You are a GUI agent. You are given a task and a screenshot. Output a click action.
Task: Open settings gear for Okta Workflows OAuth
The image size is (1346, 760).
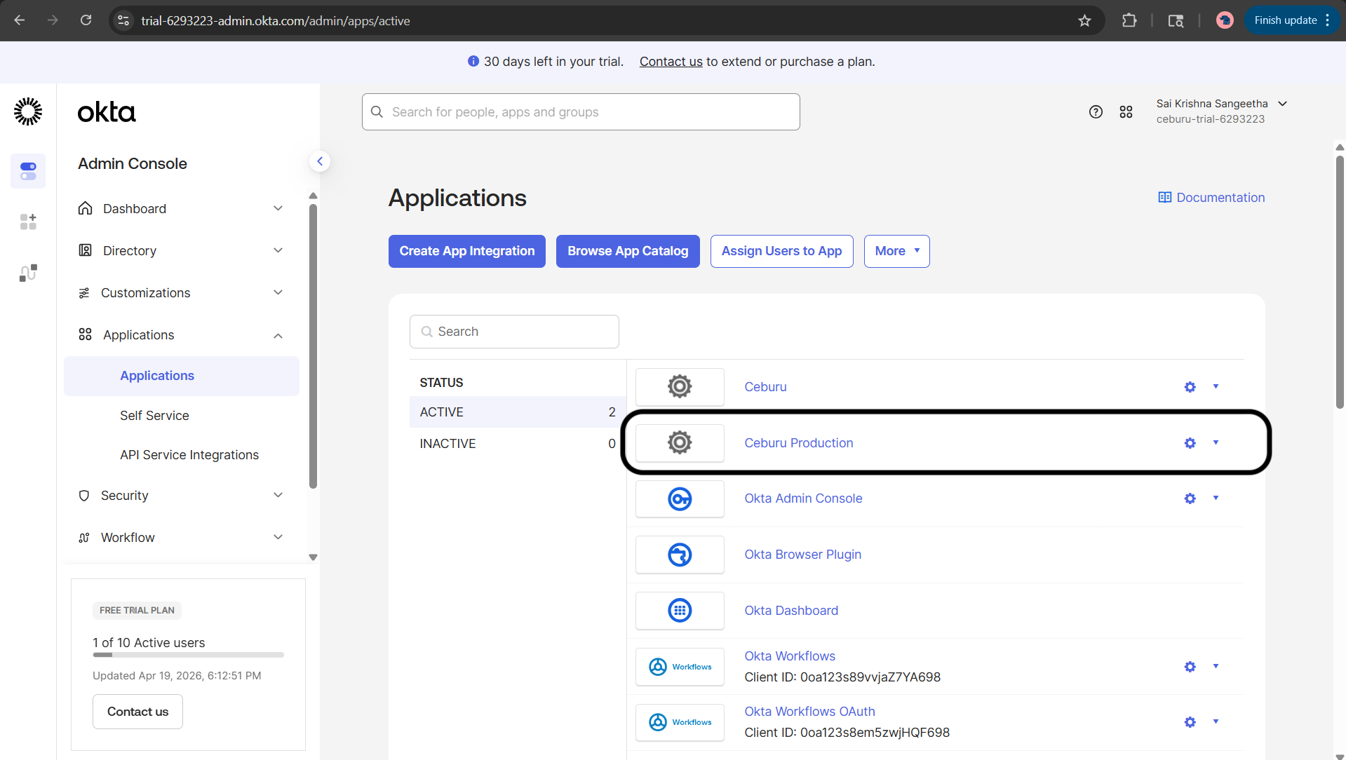(1190, 722)
